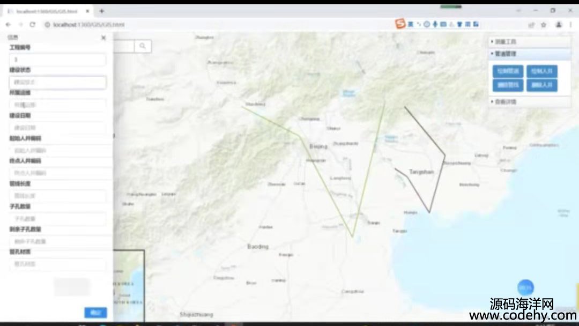
Task: Open the browser profile avatar
Action: pyautogui.click(x=558, y=25)
